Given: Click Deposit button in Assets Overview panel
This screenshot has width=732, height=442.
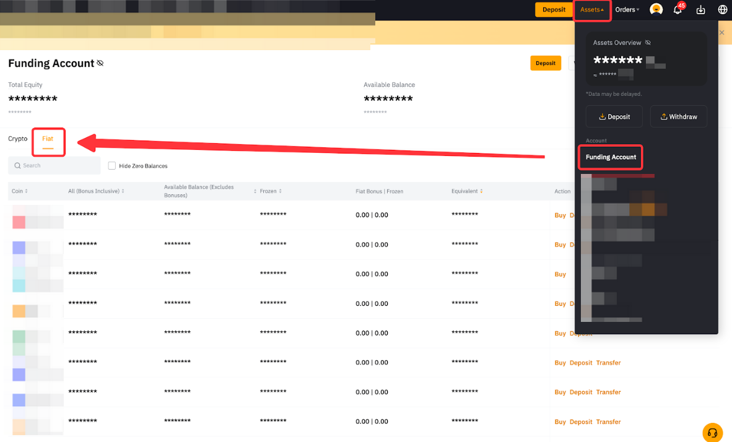Looking at the screenshot, I should (x=614, y=116).
